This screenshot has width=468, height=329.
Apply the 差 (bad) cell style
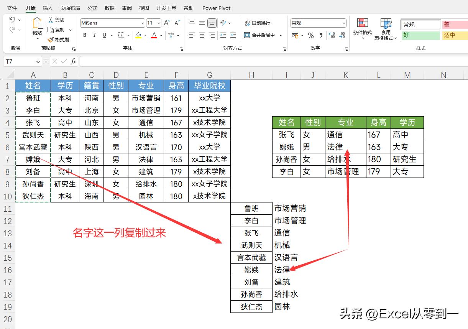[x=455, y=25]
